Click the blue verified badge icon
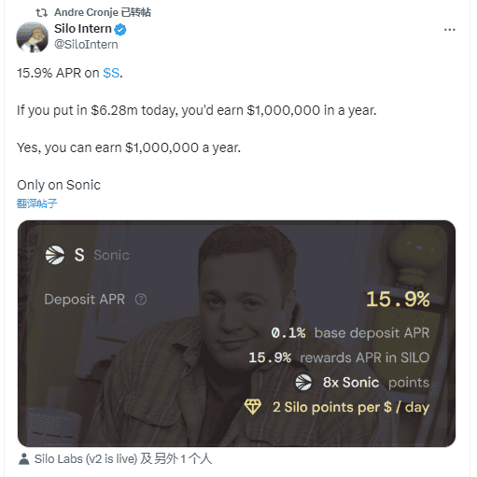The height and width of the screenshot is (477, 477). click(x=120, y=30)
